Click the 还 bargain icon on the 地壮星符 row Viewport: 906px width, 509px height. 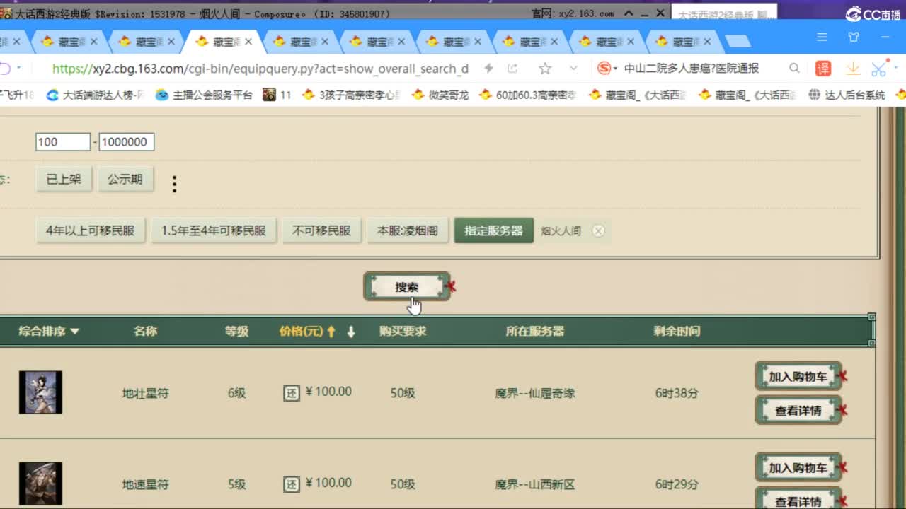292,393
